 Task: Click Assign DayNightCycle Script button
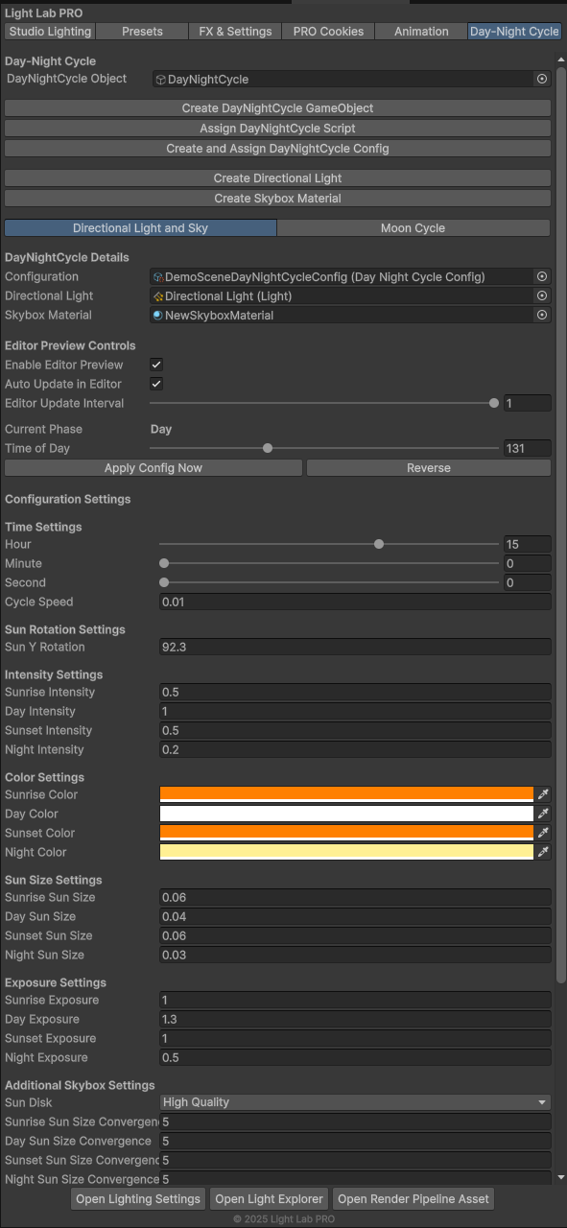point(277,129)
